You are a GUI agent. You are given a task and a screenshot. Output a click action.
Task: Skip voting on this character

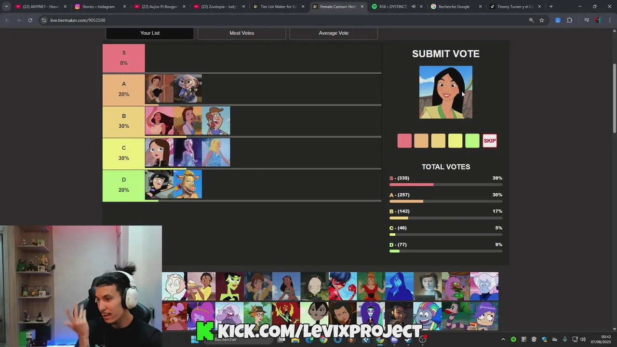coord(490,141)
